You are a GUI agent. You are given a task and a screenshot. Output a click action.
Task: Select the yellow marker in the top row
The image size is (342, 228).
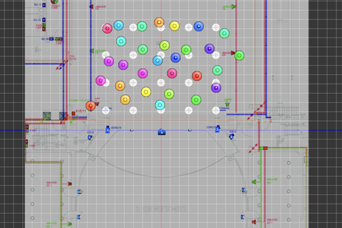pyautogui.click(x=174, y=26)
